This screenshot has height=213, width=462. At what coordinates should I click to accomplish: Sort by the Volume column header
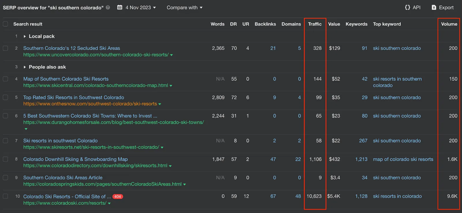pyautogui.click(x=449, y=24)
